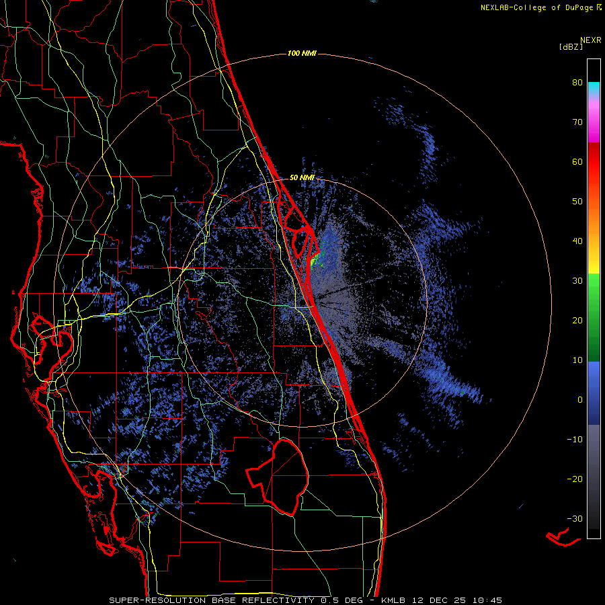Click the large red lake outline south of radar
Image resolution: width=605 pixels, height=605 pixels.
pyautogui.click(x=278, y=477)
